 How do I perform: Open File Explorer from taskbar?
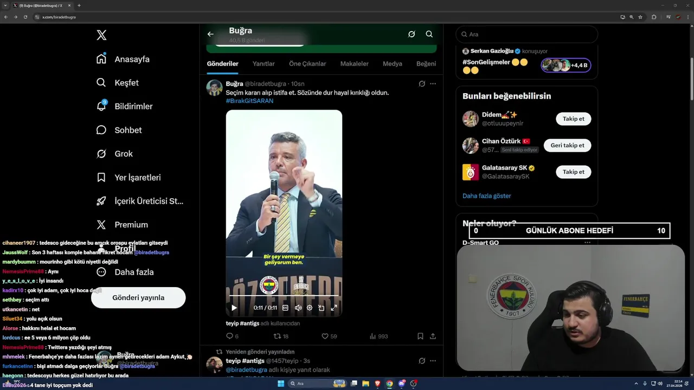(365, 383)
